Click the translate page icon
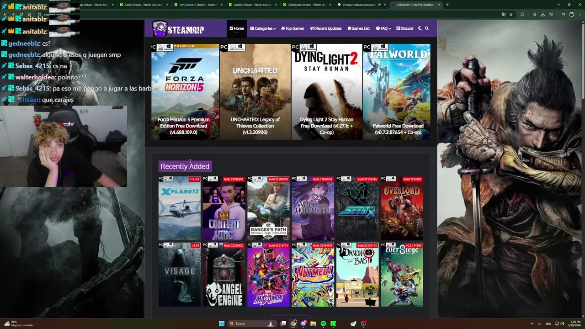 click(x=503, y=14)
